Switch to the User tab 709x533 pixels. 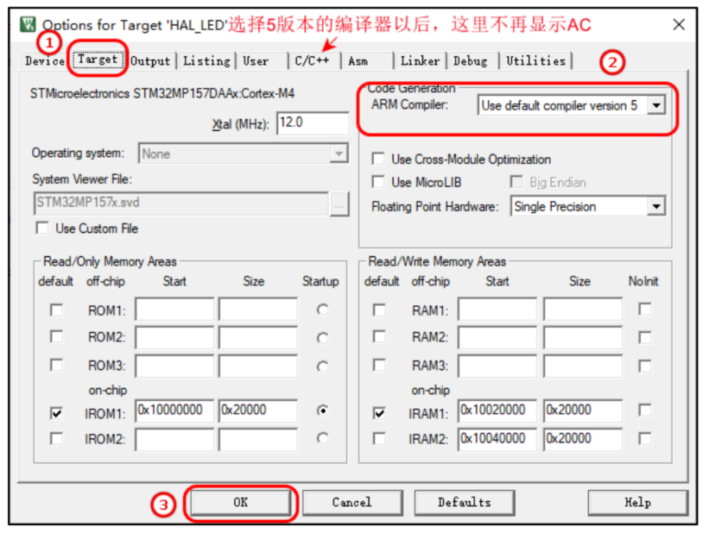[256, 61]
